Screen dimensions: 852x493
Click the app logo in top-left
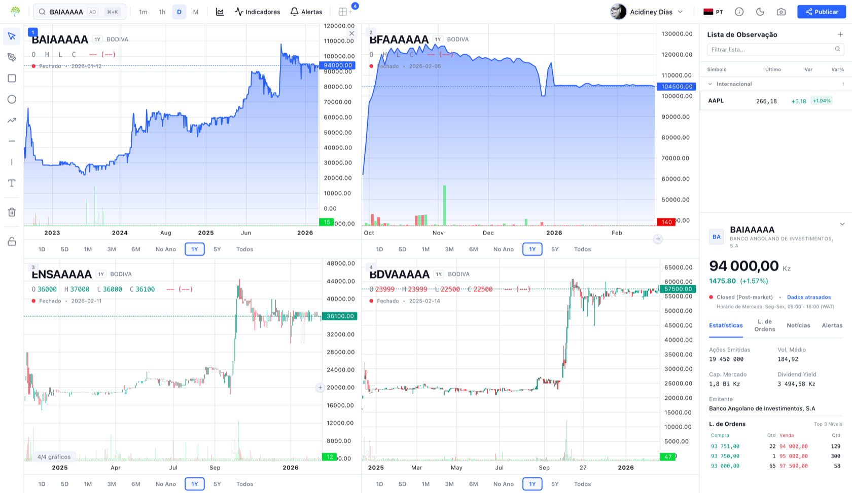point(16,12)
